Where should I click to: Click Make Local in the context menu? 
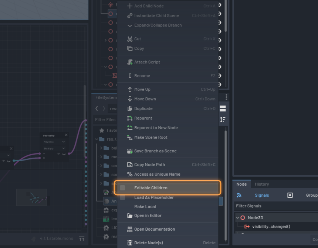click(145, 207)
